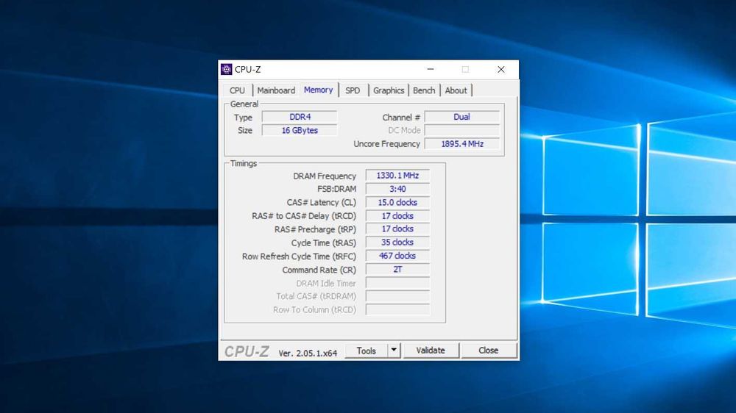Click the empty DRAM Idle Timer field
The width and height of the screenshot is (736, 413).
point(397,283)
